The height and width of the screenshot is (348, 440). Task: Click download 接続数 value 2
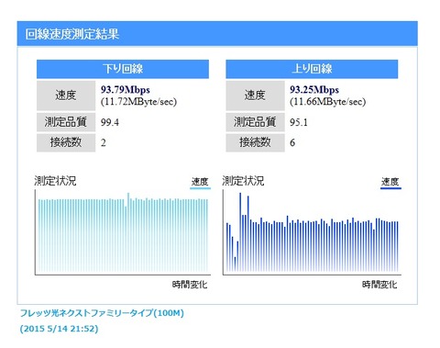tap(104, 142)
